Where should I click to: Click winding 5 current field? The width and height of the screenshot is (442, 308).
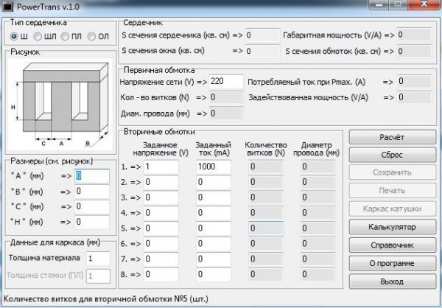(x=214, y=228)
